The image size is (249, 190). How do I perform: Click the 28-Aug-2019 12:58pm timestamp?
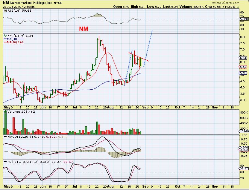point(19,7)
